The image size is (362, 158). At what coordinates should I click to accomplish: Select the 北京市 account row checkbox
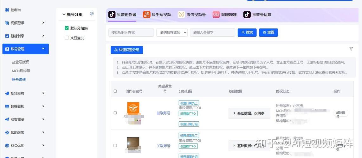(x=115, y=113)
